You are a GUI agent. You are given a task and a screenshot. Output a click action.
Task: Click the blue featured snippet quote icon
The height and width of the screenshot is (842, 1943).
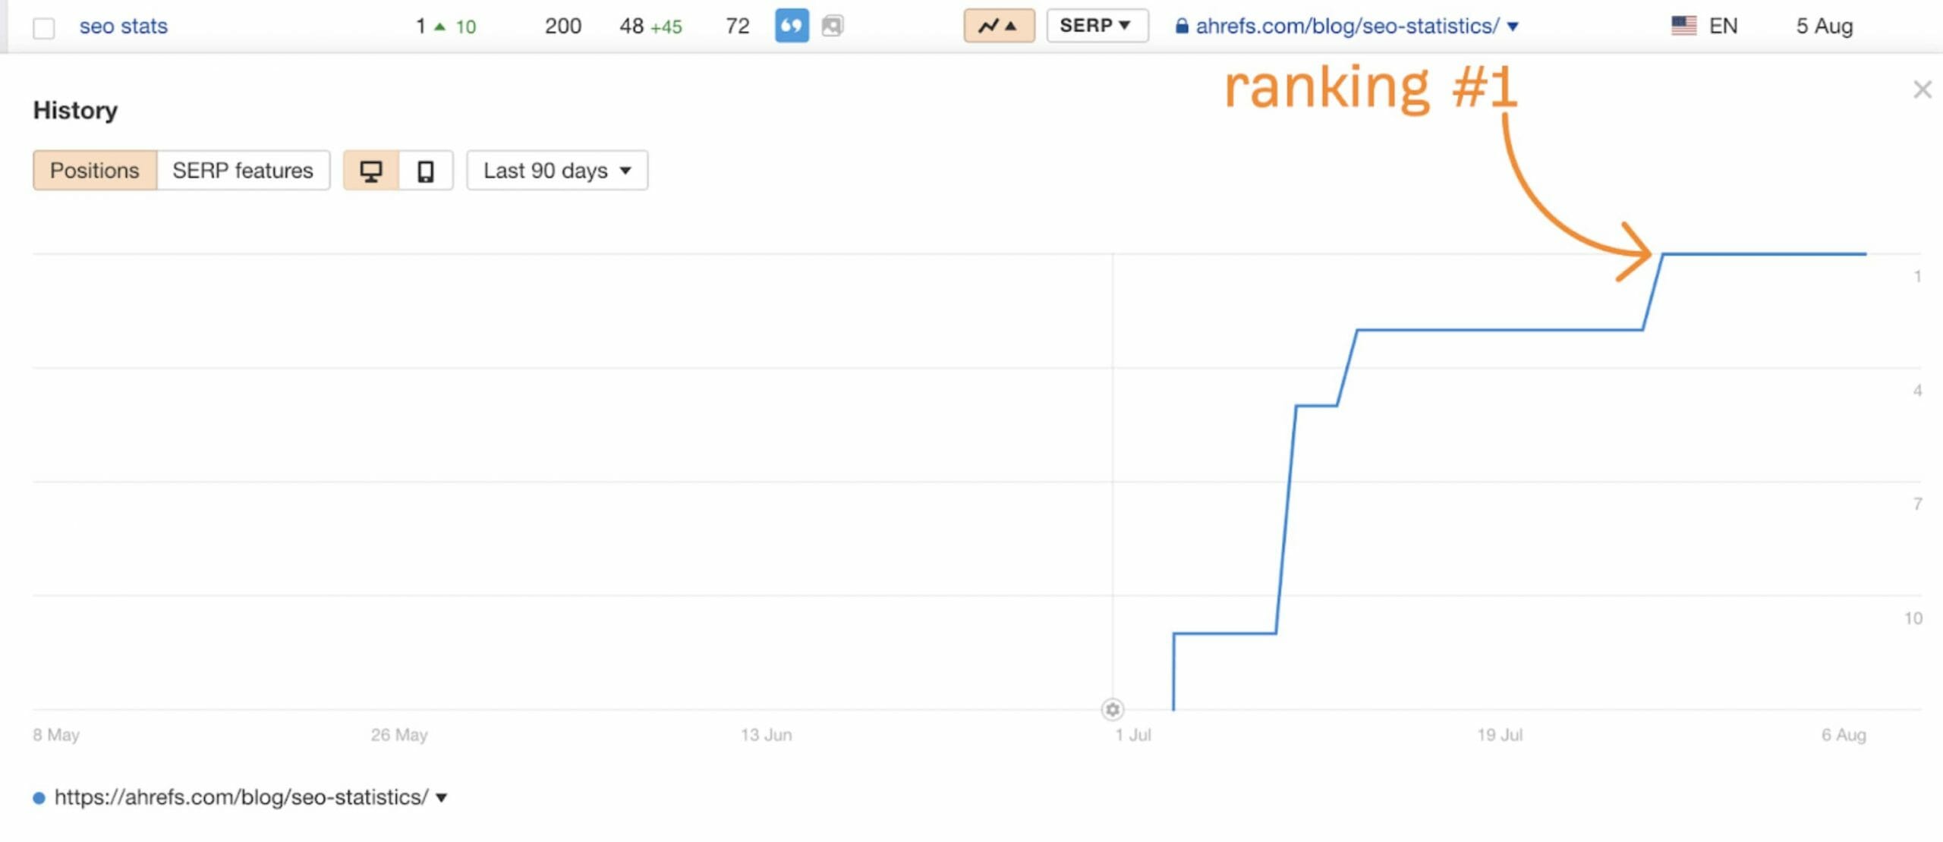coord(791,26)
